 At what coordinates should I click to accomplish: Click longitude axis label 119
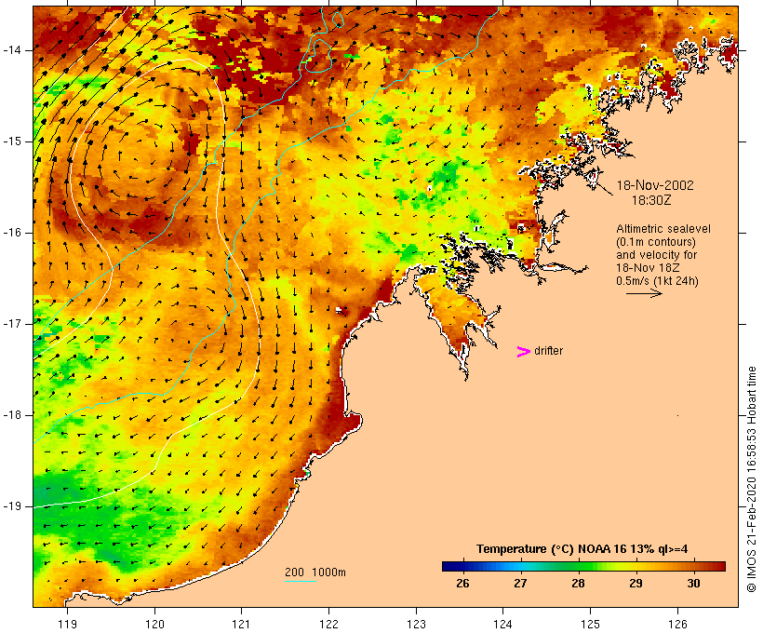[67, 624]
